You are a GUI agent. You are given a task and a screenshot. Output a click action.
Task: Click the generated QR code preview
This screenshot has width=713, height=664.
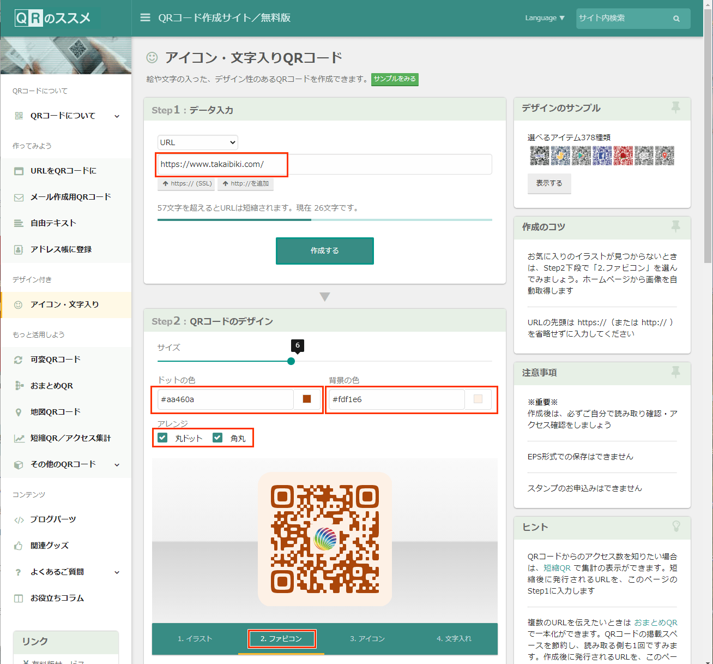pos(325,539)
